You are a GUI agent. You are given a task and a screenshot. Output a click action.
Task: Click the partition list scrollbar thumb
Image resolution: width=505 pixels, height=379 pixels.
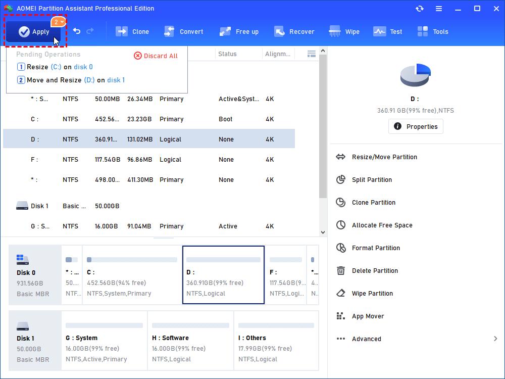click(x=323, y=126)
